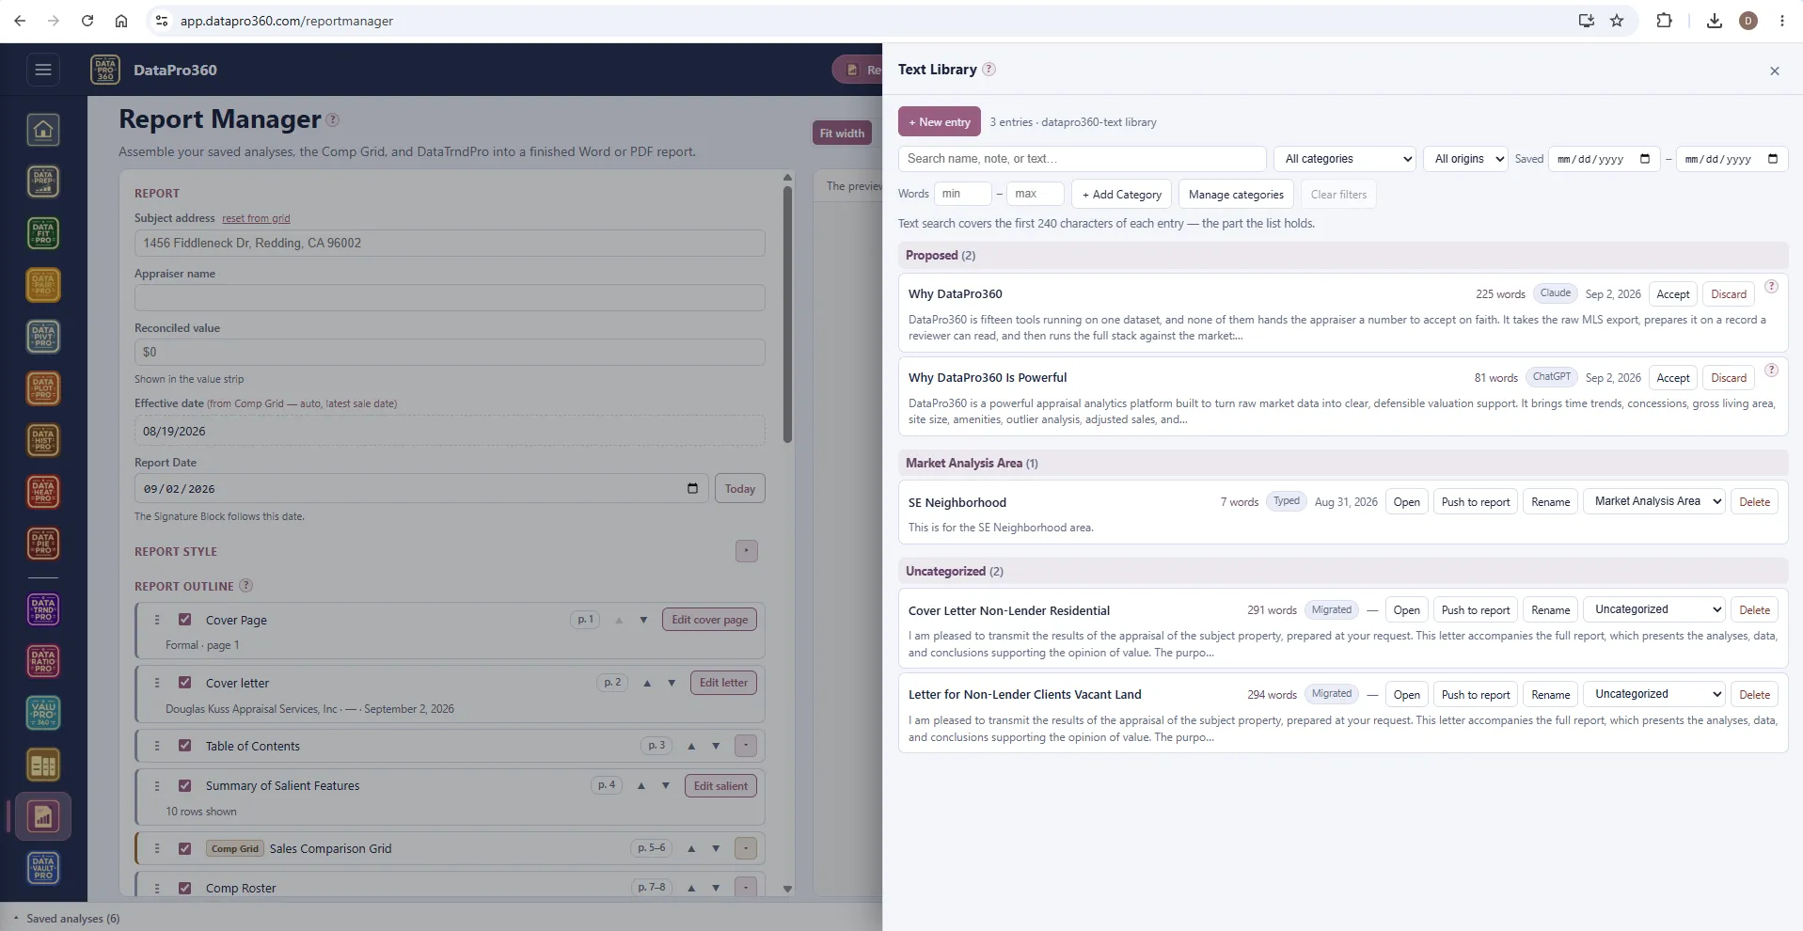Uncheck the Sales Comparison Grid checkbox
1803x931 pixels.
pyautogui.click(x=185, y=848)
